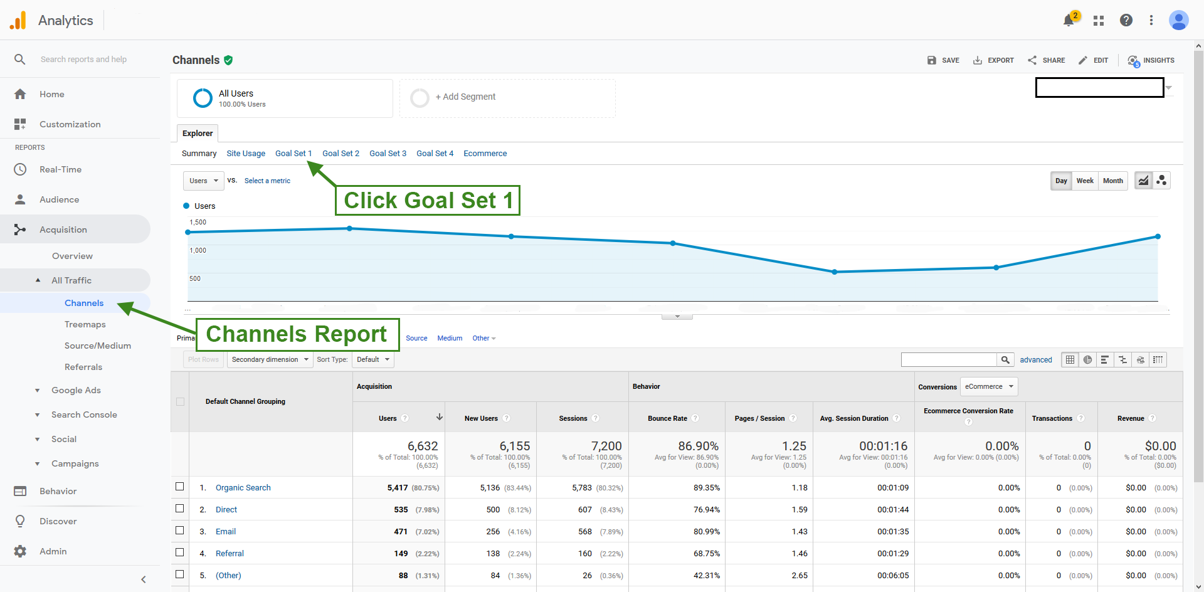
Task: Open the notifications bell icon
Action: 1069,21
